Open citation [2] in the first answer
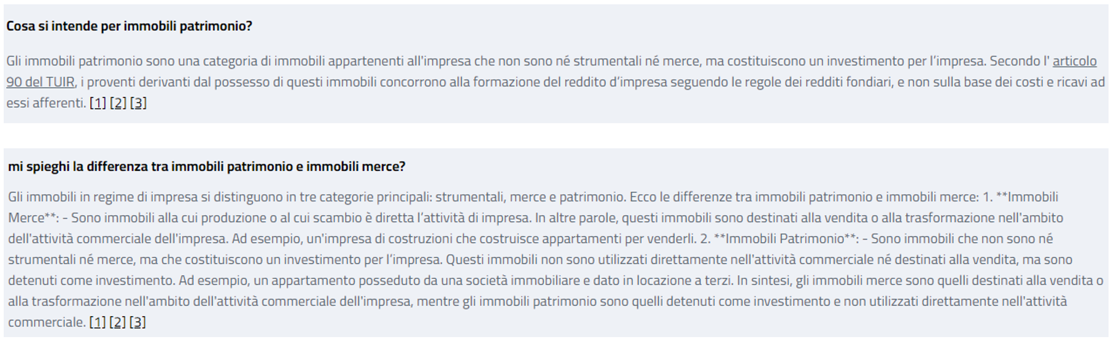1111x342 pixels. point(118,103)
